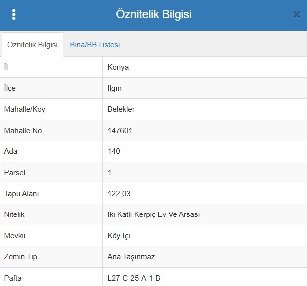Viewport: 307px width, 286px height.
Task: Click the value Ana Taşınmaz
Action: pyautogui.click(x=131, y=257)
